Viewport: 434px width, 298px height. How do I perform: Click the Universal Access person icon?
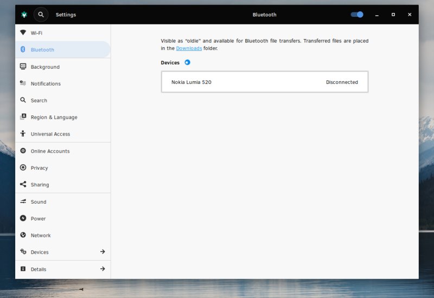(x=23, y=134)
